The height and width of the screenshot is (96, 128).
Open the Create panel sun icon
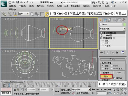tap(101, 20)
